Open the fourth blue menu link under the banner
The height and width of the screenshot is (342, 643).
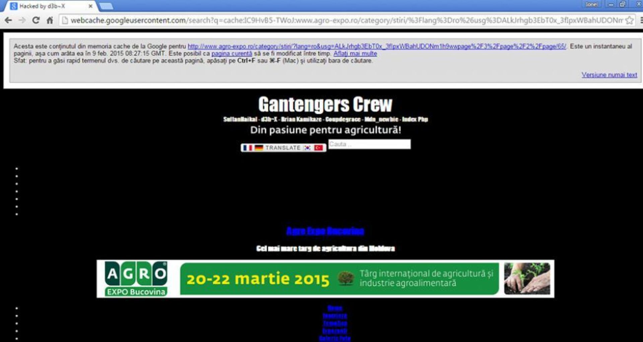[335, 331]
